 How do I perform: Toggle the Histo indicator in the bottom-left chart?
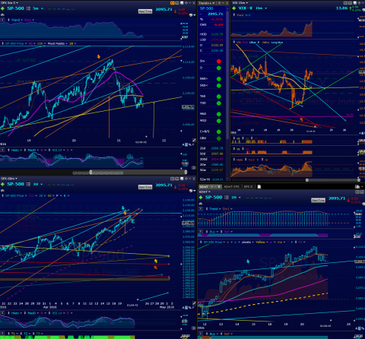[x=15, y=313]
